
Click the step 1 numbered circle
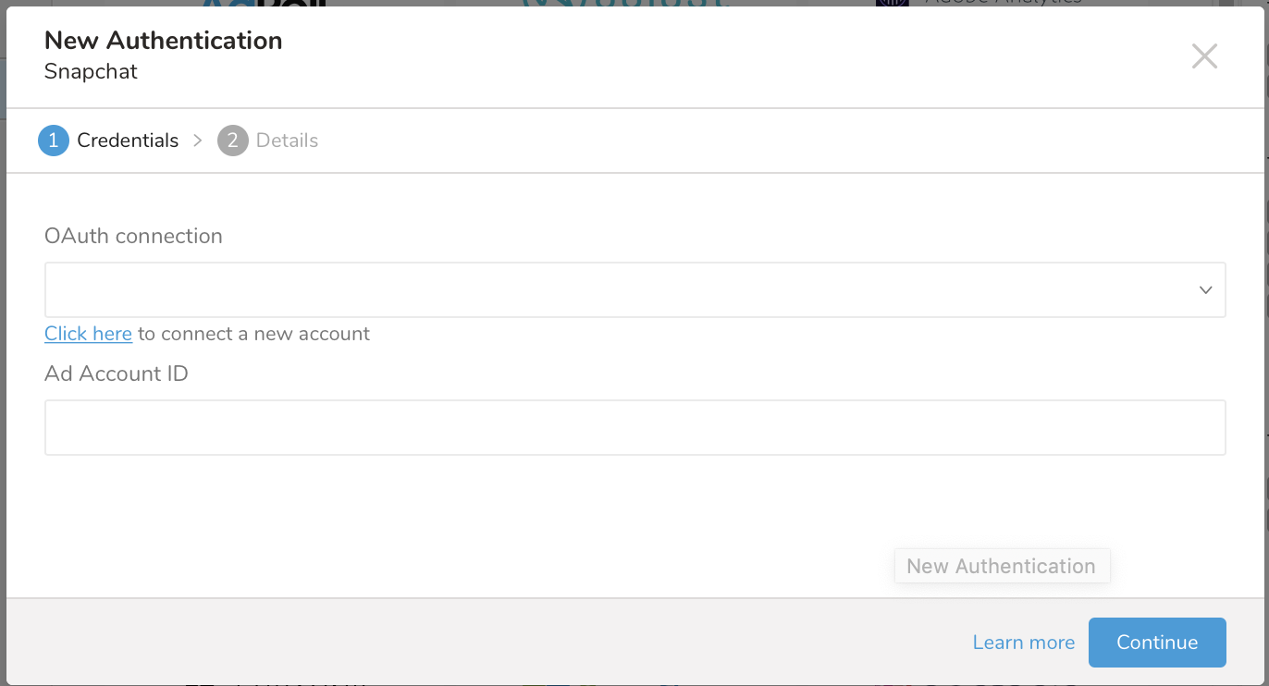point(54,141)
